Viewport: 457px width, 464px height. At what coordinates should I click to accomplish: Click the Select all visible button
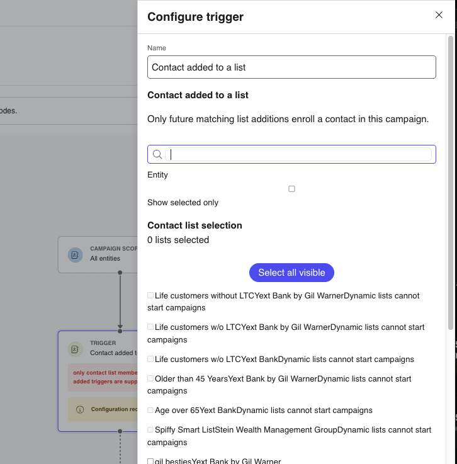tap(291, 273)
